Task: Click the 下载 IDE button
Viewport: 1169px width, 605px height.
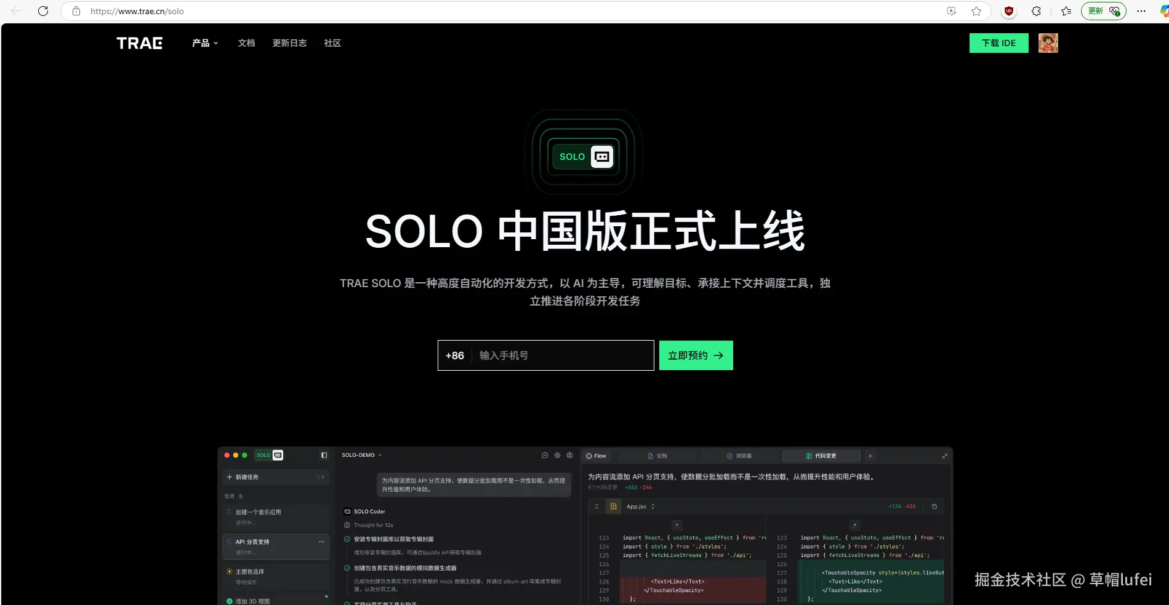Action: tap(998, 43)
